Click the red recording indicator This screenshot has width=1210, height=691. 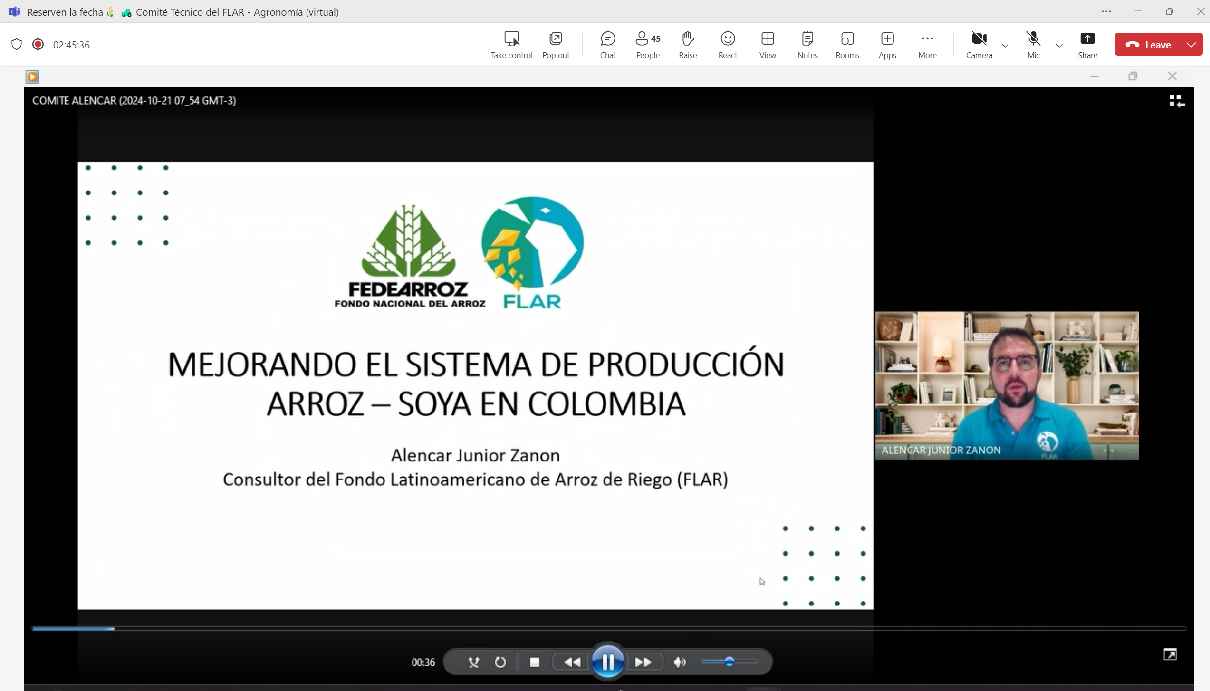pos(38,45)
